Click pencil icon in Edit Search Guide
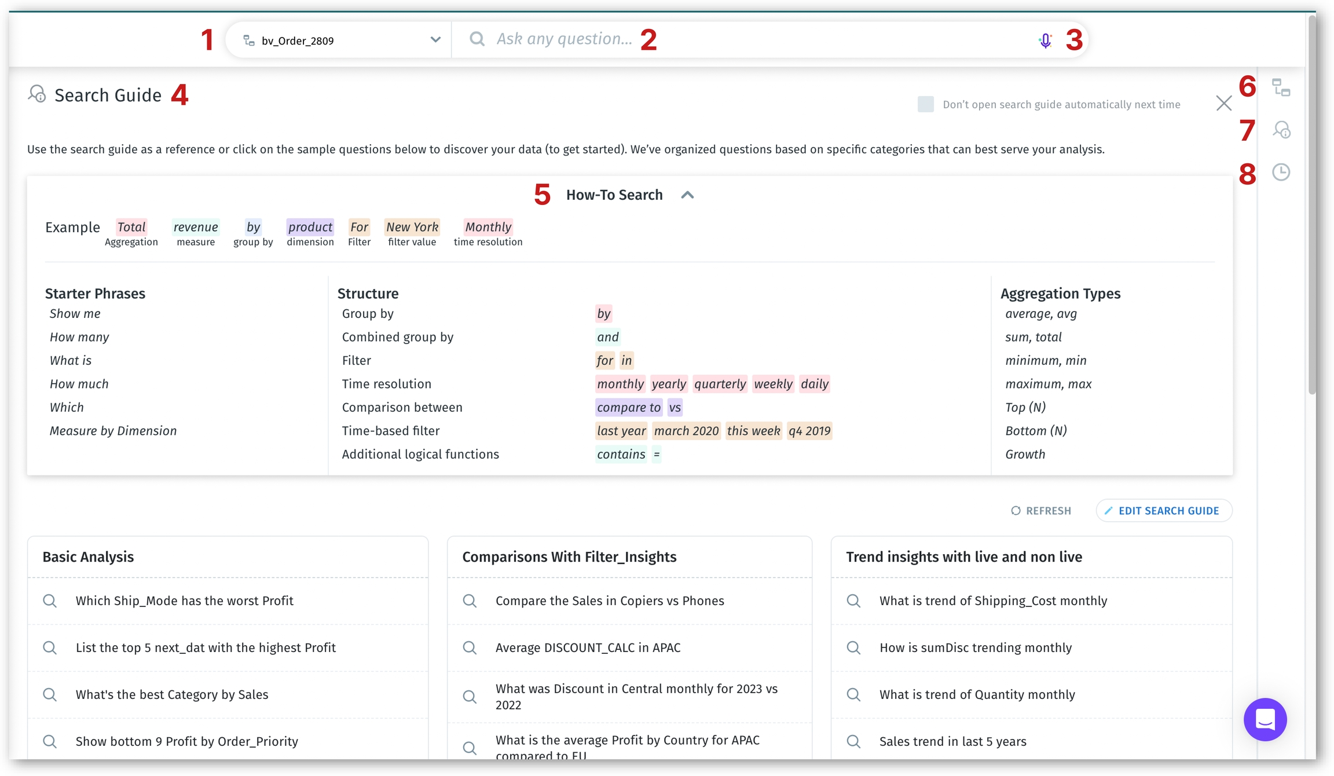Image resolution: width=1334 pixels, height=776 pixels. point(1108,511)
